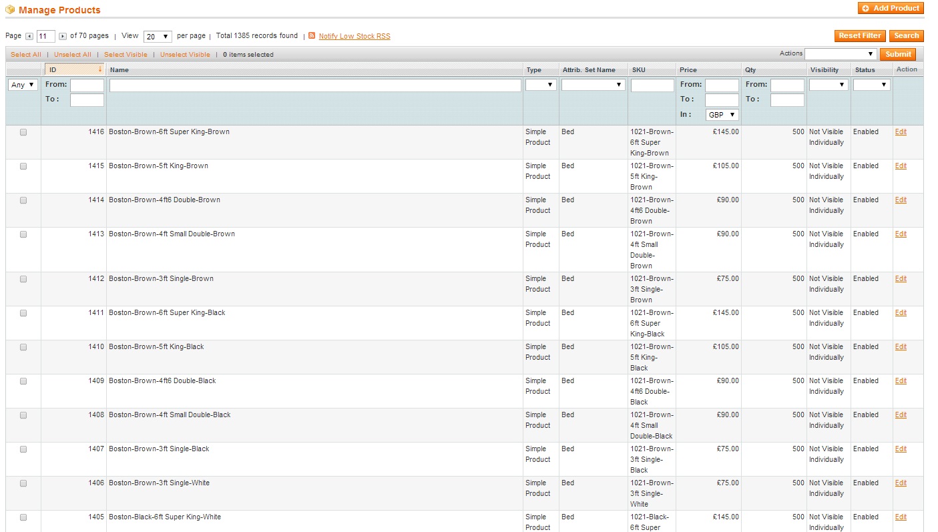The image size is (938, 532).
Task: Sort by the Name column header
Action: point(120,69)
